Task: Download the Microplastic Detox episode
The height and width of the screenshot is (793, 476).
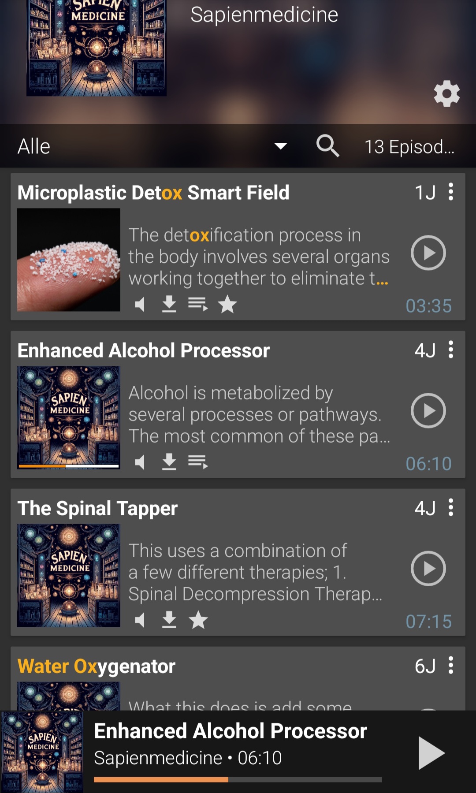Action: coord(169,304)
